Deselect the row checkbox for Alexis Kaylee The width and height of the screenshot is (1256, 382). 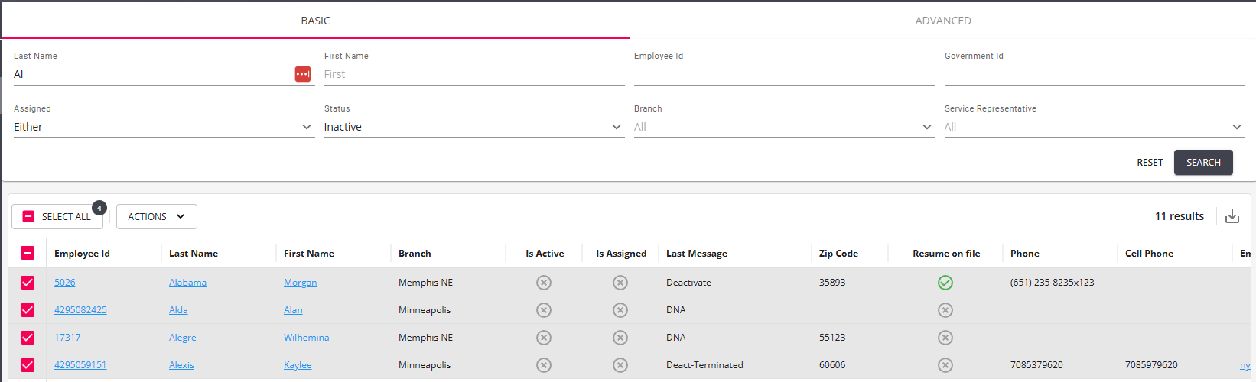tap(28, 365)
